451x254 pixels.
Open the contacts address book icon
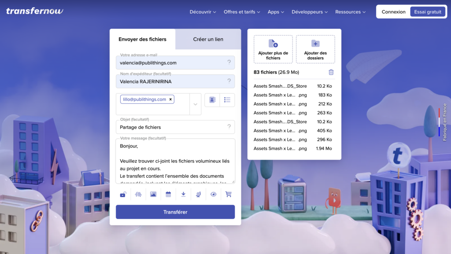tap(212, 100)
